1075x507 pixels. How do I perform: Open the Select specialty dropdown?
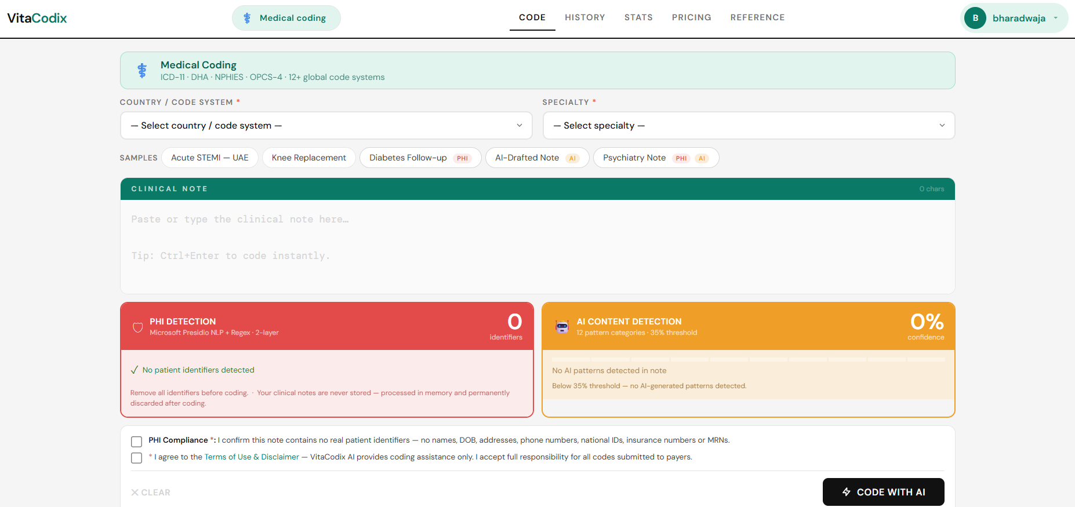pyautogui.click(x=749, y=126)
